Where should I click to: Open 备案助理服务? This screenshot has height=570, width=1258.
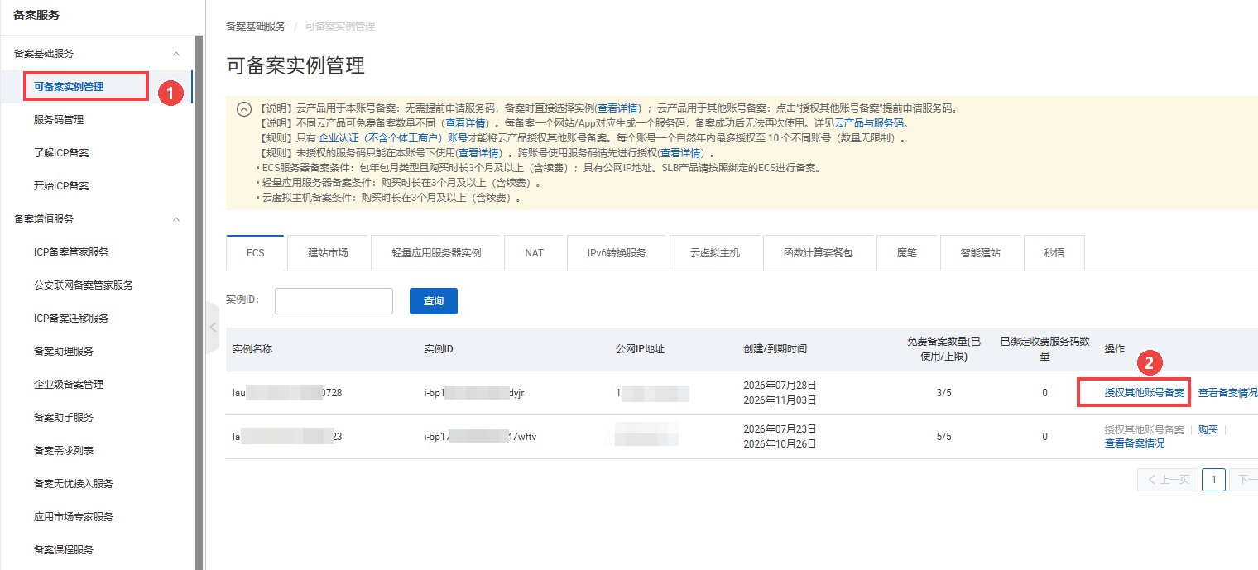click(64, 352)
